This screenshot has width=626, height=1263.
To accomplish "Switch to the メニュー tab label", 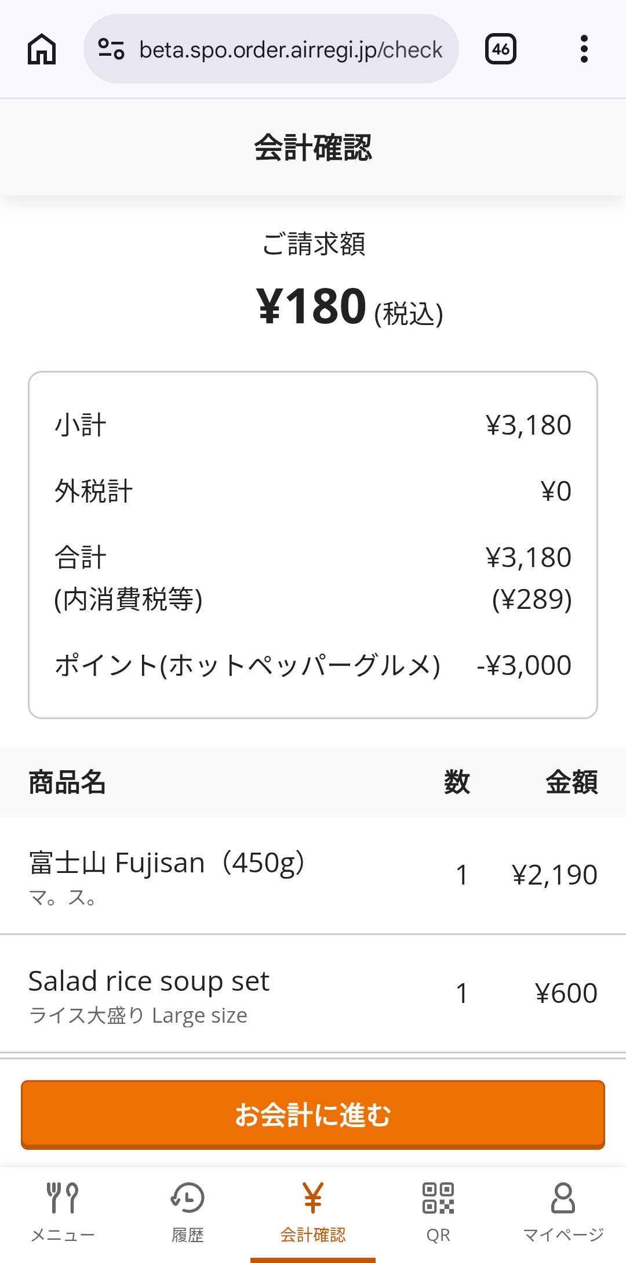I will point(63,1235).
